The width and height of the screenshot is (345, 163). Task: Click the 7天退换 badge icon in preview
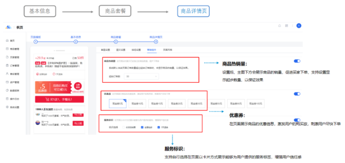point(53,74)
